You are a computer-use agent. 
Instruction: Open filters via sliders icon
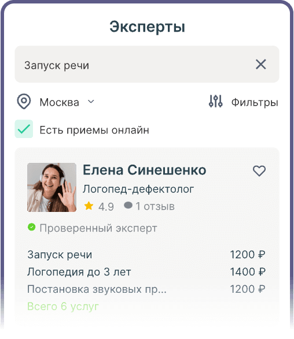[215, 101]
